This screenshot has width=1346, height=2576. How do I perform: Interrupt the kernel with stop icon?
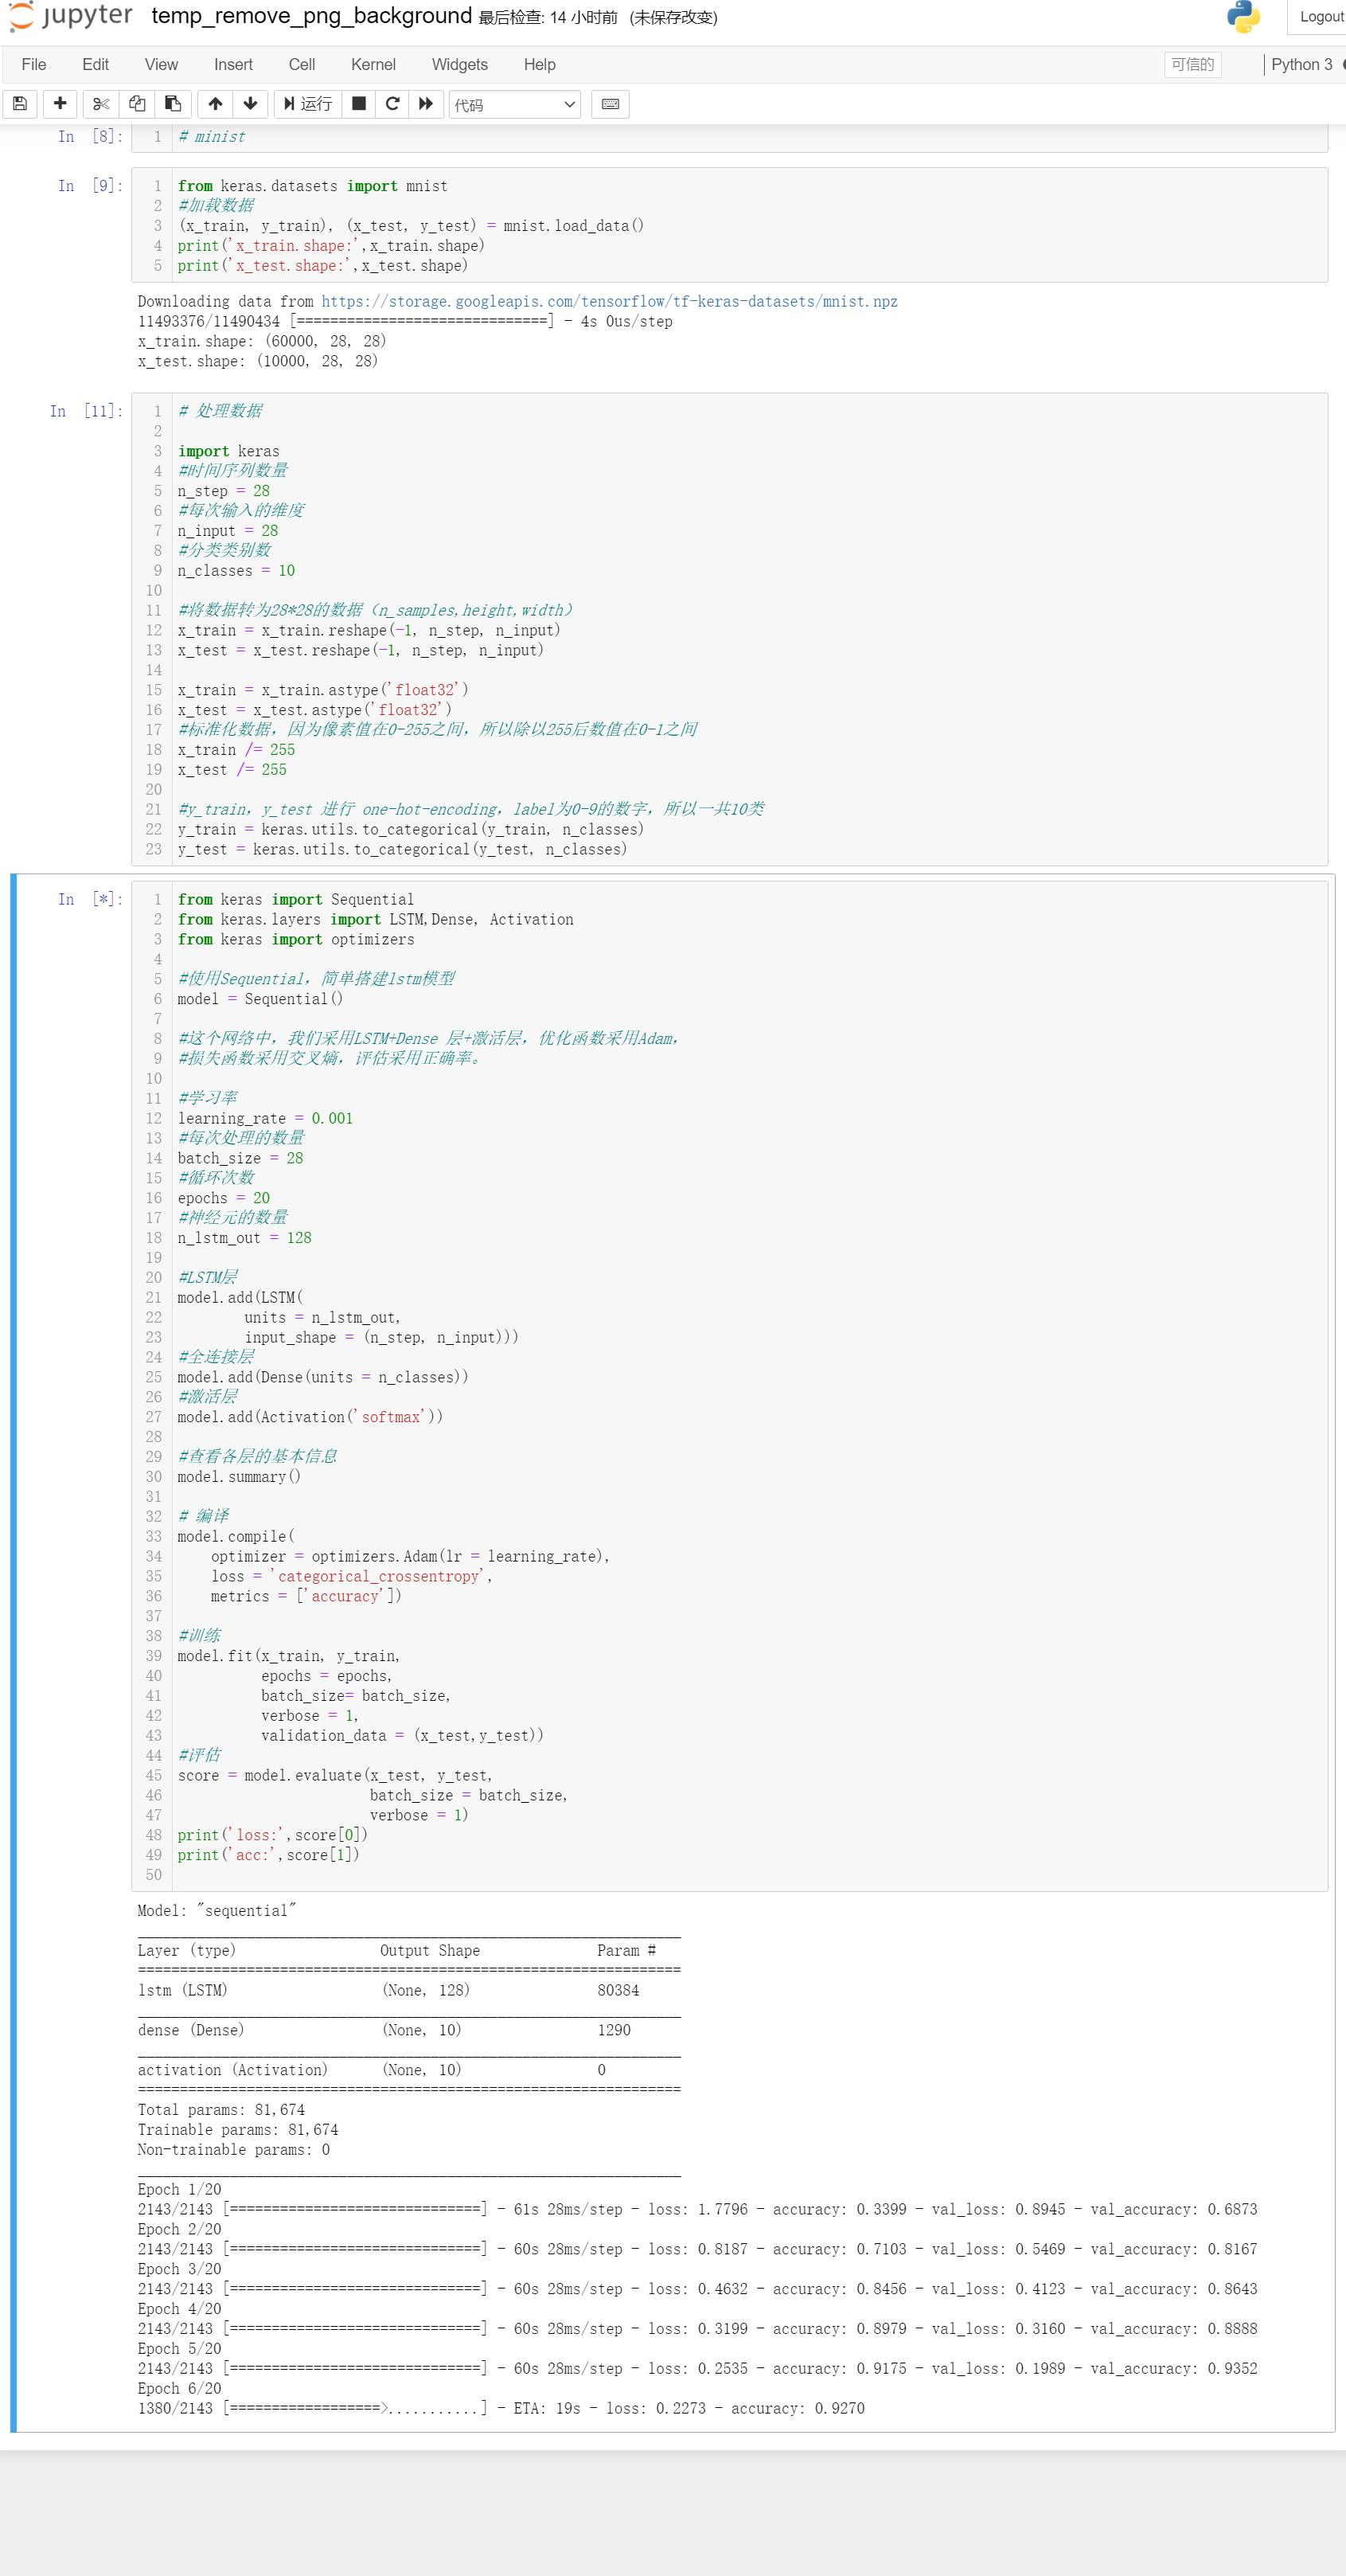359,104
